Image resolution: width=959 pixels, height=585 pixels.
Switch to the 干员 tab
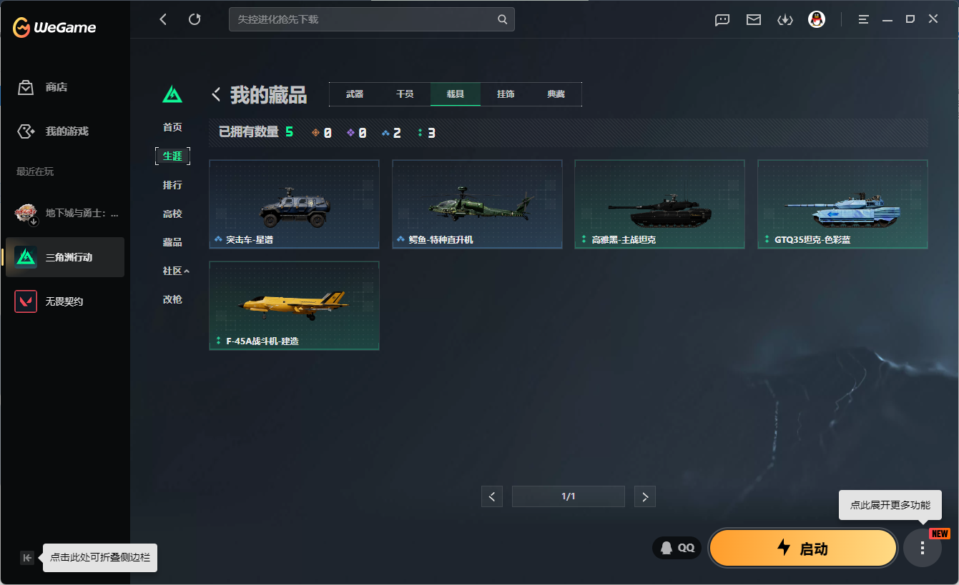point(405,94)
